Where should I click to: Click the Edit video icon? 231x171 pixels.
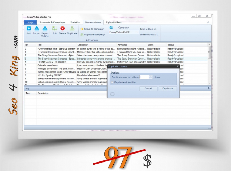[x=54, y=29]
